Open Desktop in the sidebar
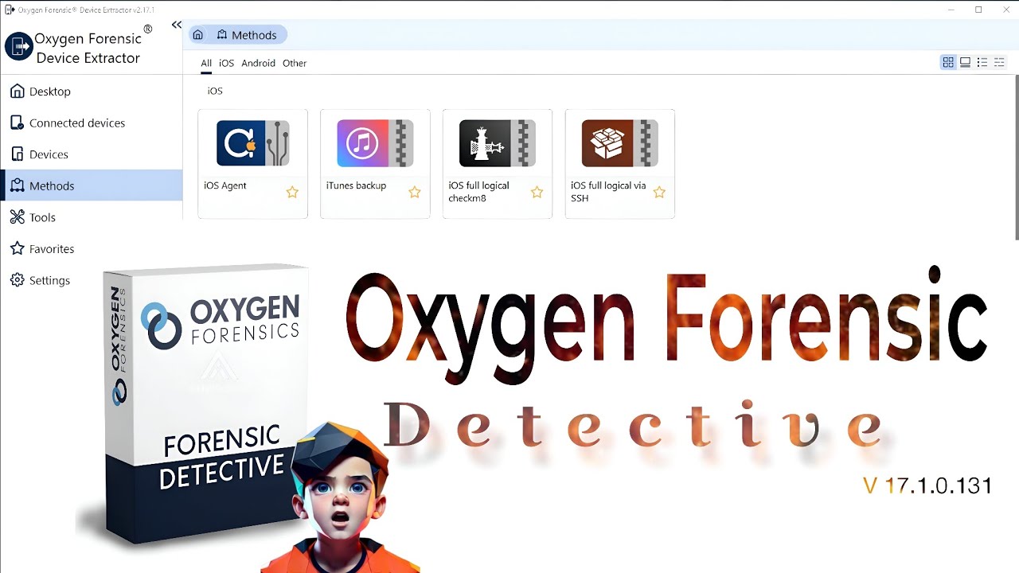This screenshot has width=1019, height=573. (92, 92)
